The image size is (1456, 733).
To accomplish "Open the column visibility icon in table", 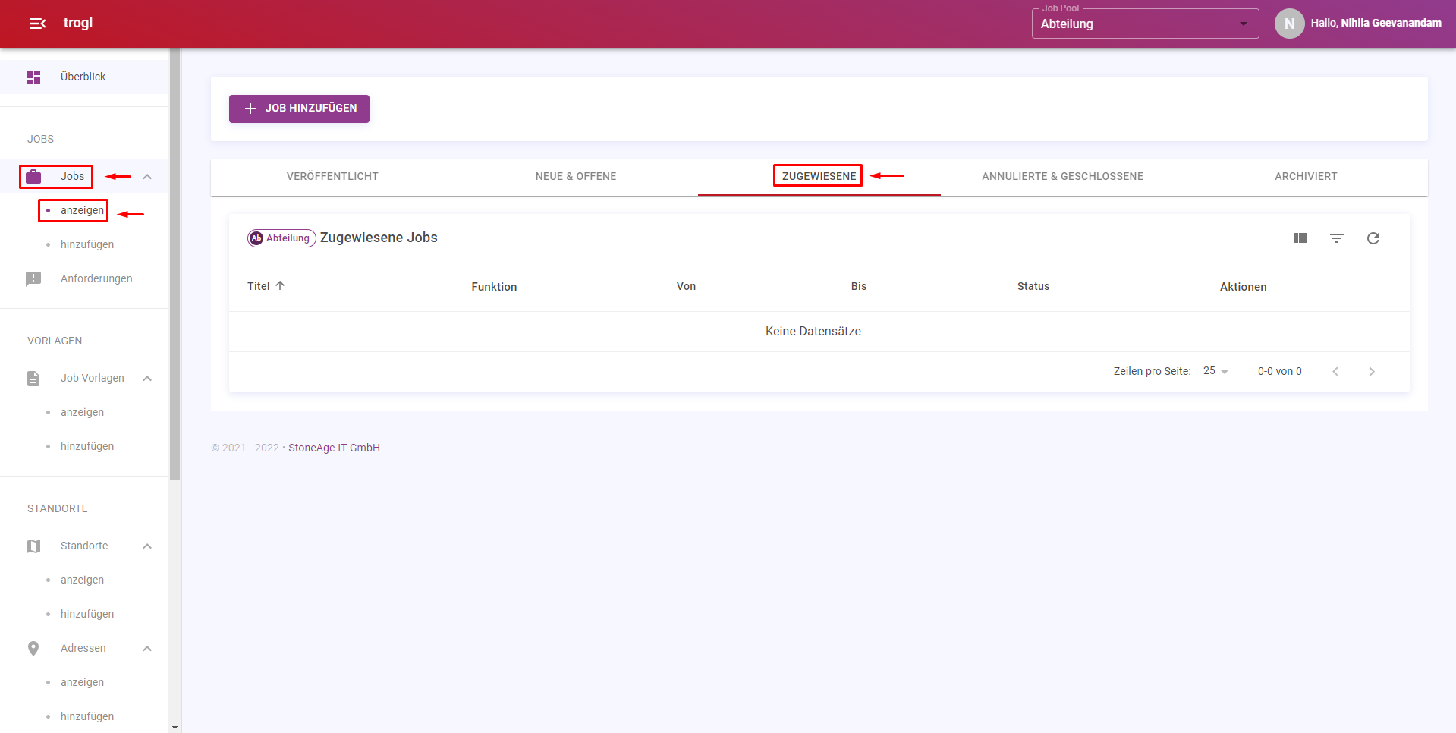I will click(x=1300, y=238).
